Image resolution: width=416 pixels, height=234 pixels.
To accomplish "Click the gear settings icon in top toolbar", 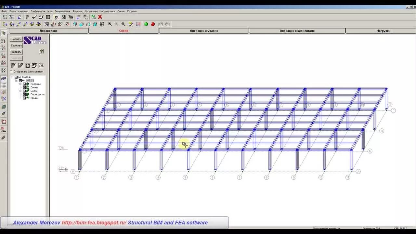I will coord(56,17).
